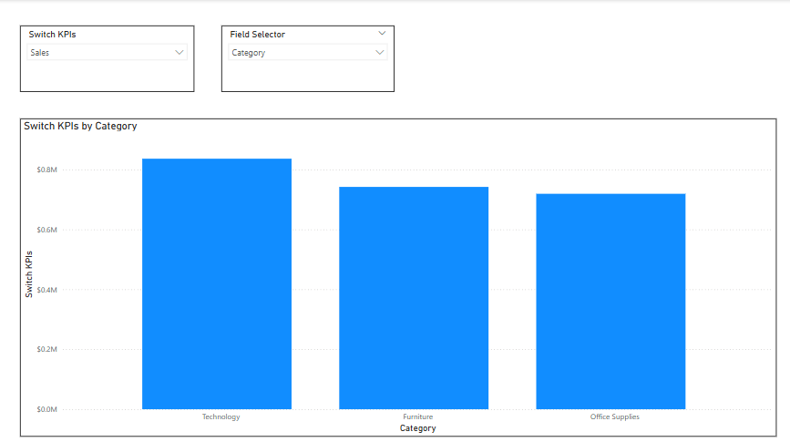Open the Switch KPIs Sales dropdown
The image size is (790, 442).
(107, 53)
